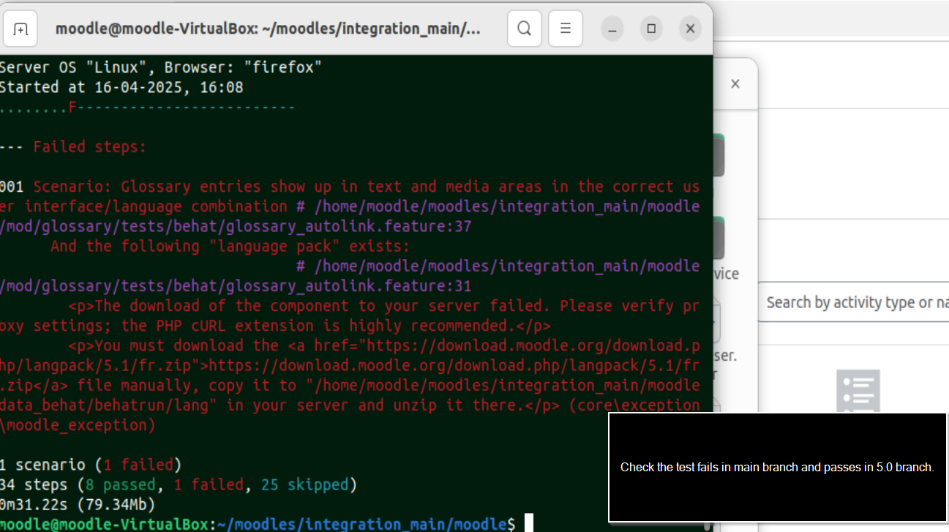The image size is (949, 532).
Task: Click the terminal prompt line
Action: click(x=266, y=524)
